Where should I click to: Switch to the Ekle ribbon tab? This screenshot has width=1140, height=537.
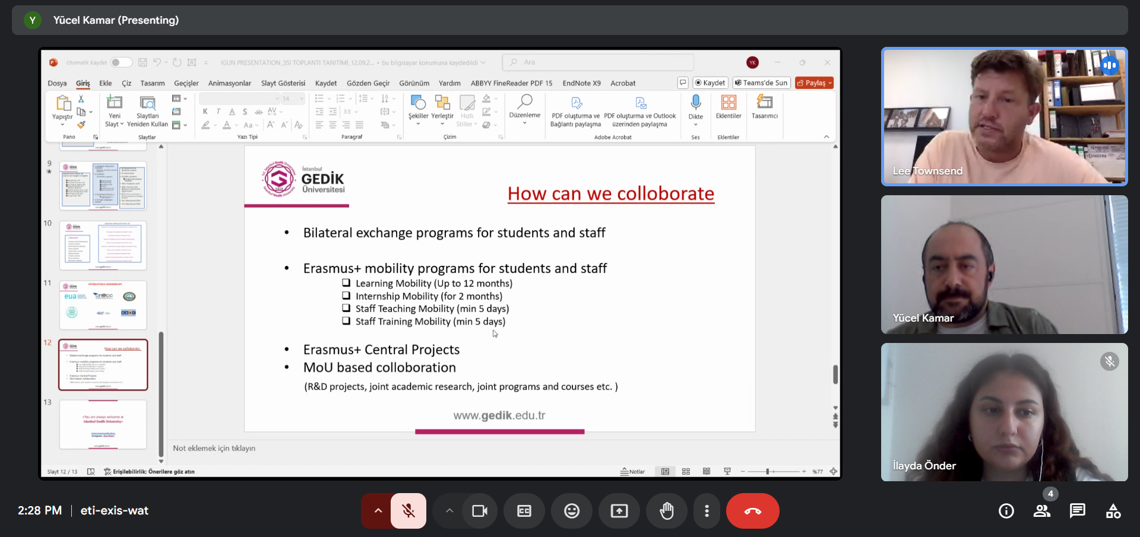[x=105, y=83]
